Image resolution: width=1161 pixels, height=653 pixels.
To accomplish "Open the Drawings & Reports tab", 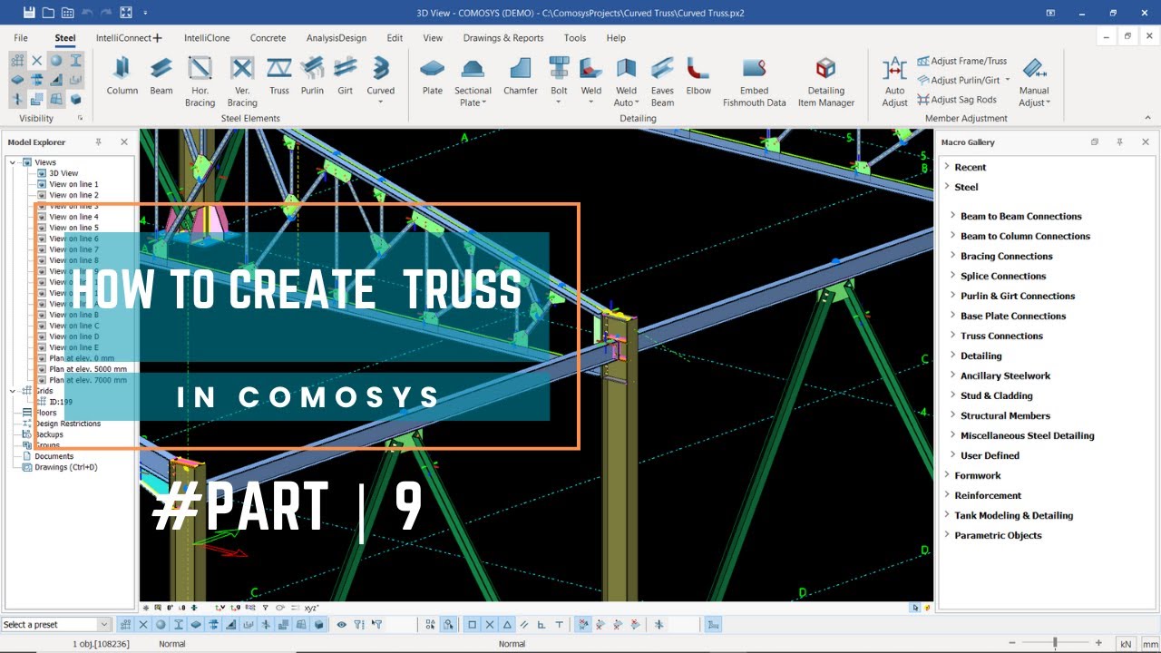I will 503,38.
